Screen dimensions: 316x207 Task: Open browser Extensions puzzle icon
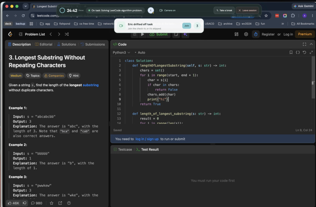point(293,16)
